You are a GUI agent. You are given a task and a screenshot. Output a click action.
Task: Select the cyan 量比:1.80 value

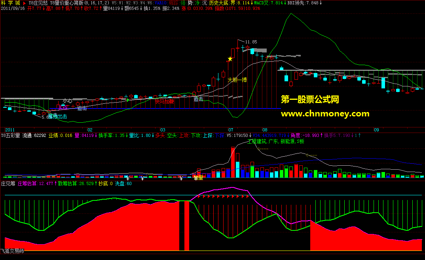140,135
